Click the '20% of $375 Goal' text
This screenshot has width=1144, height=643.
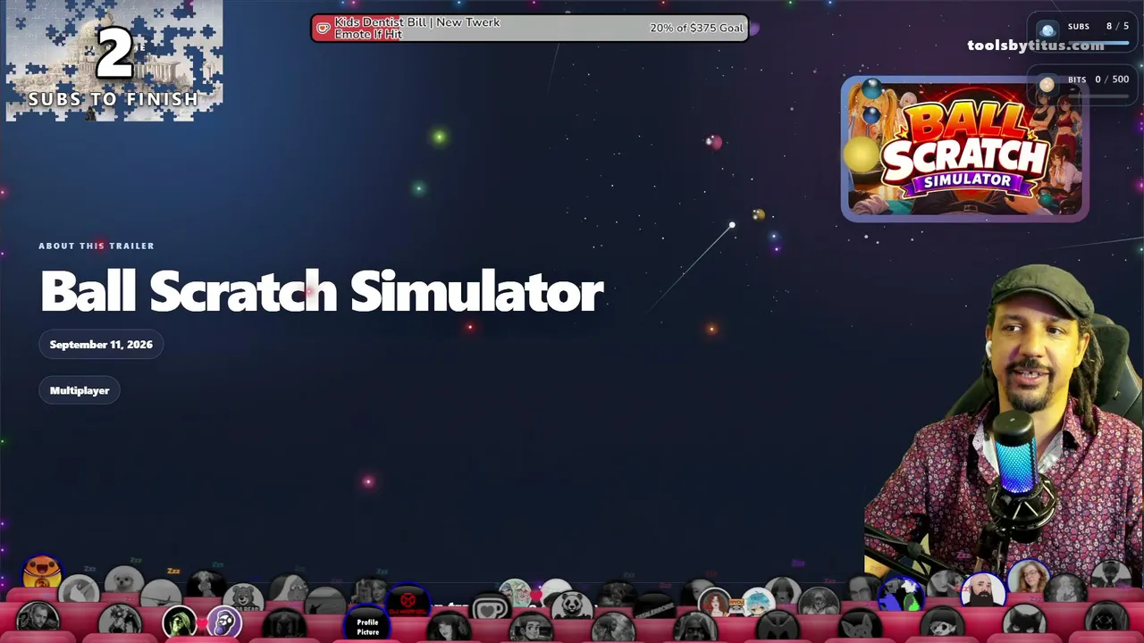click(x=696, y=28)
